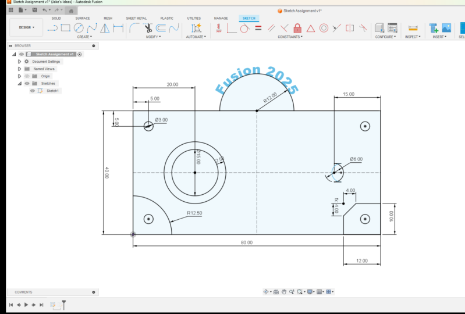Viewport: 465px width, 314px height.
Task: Apply the Curvature constraint
Action: tap(363, 28)
